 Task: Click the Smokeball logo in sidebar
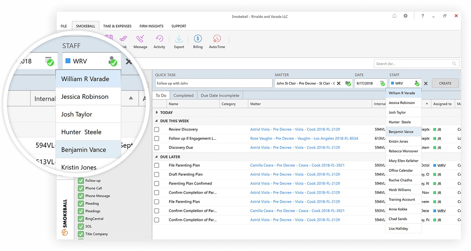[65, 232]
